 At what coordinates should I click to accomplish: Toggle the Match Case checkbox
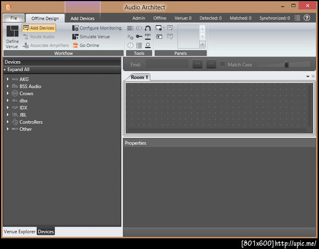click(223, 64)
